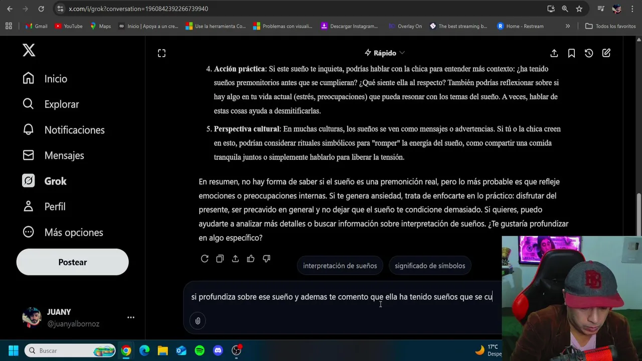Attach a file with paperclip

pyautogui.click(x=198, y=321)
